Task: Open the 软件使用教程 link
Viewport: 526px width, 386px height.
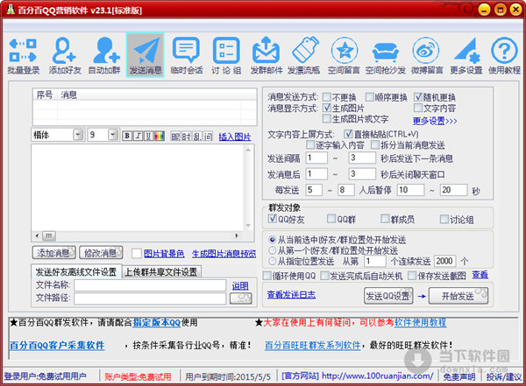Action: pos(420,322)
